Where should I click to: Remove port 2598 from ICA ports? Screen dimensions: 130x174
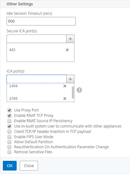(65, 99)
